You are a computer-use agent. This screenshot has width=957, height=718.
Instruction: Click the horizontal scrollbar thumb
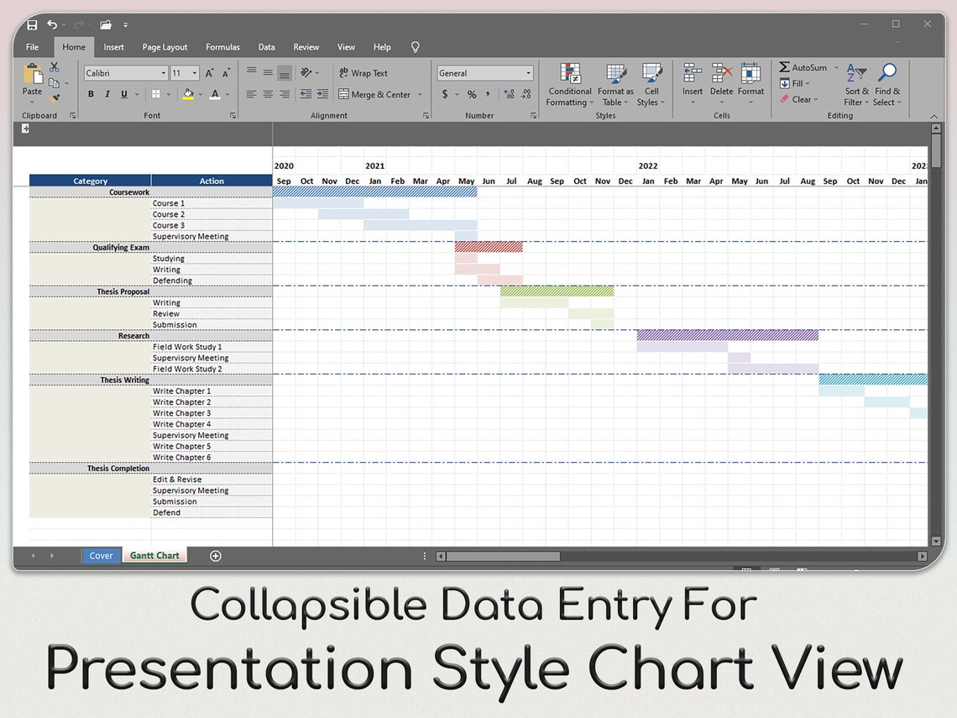503,556
